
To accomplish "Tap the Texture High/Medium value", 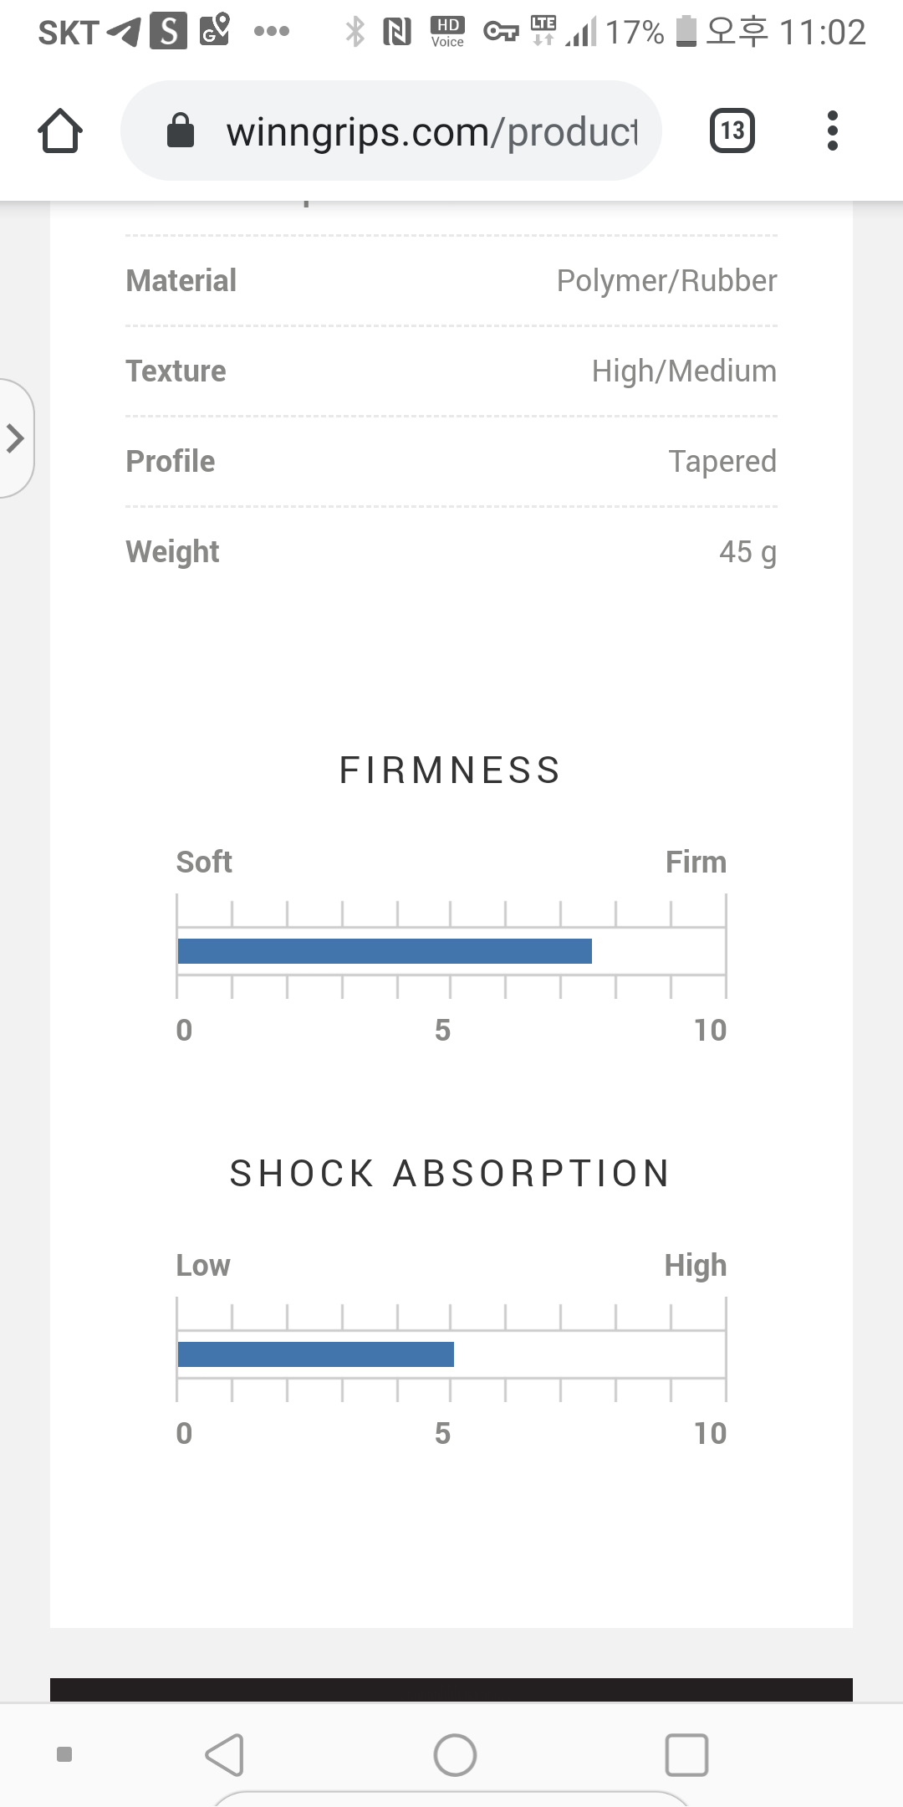I will coord(684,371).
